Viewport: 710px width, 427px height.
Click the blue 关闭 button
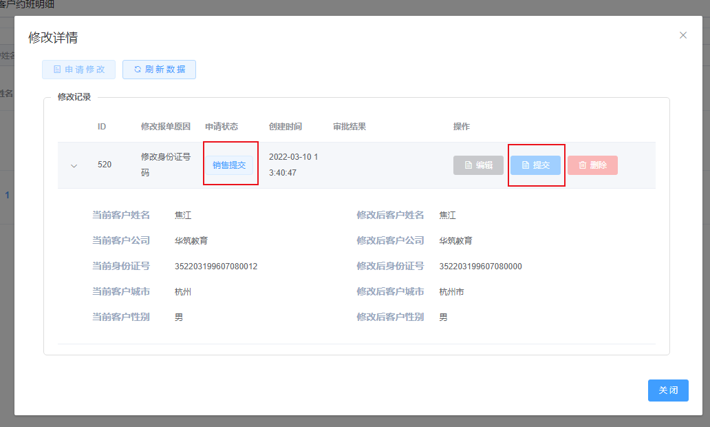point(668,390)
